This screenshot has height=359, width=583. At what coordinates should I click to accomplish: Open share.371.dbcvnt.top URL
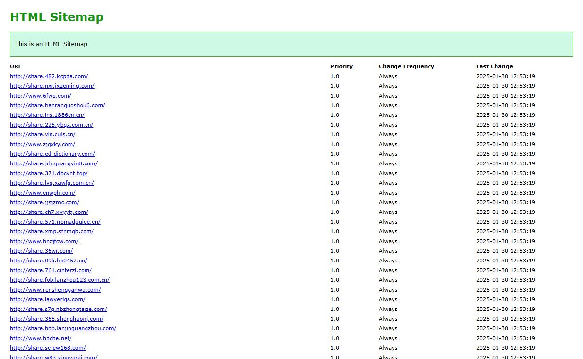(49, 173)
